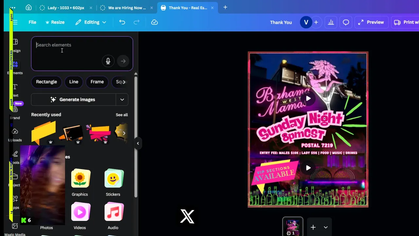
Task: Play the lower video on flyer
Action: (308, 168)
